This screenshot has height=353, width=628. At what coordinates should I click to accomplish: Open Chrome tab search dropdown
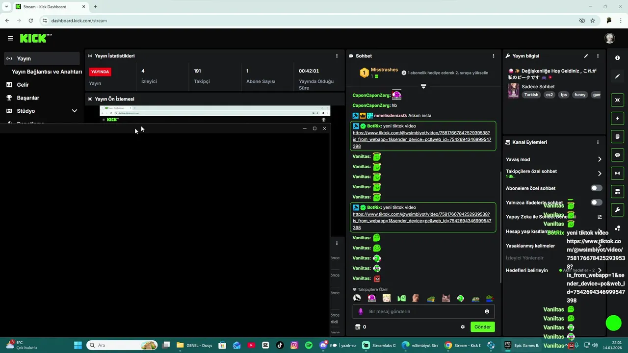[x=6, y=6]
